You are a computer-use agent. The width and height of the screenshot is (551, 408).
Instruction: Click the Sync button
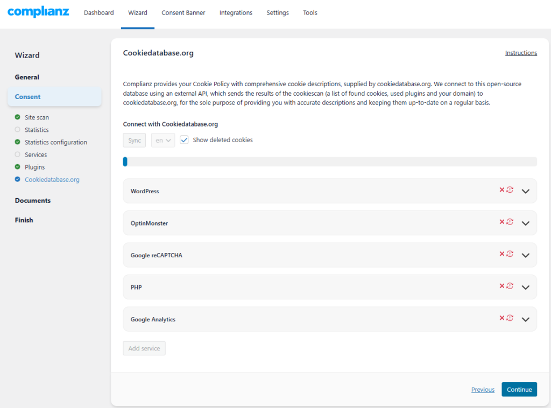pos(134,140)
